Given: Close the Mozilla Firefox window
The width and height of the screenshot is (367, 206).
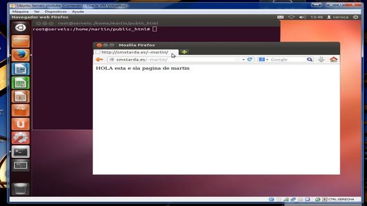Looking at the screenshot, I should 99,45.
